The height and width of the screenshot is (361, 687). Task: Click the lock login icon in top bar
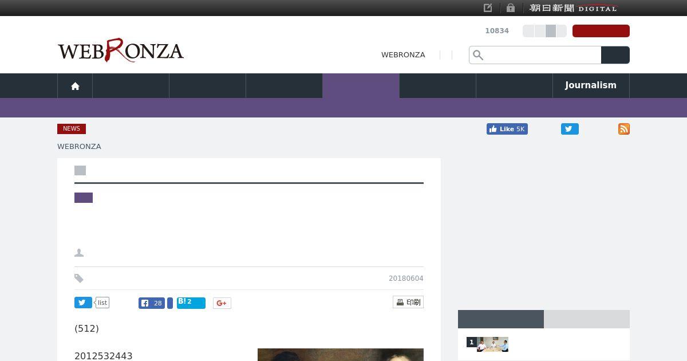(511, 8)
